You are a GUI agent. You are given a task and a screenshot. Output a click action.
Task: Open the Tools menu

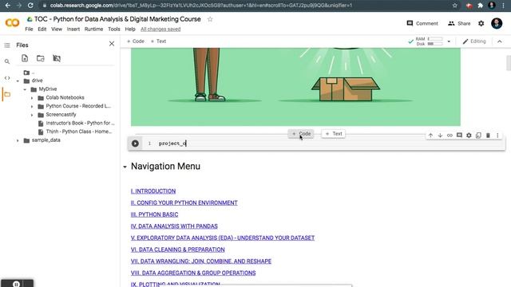pyautogui.click(x=114, y=29)
